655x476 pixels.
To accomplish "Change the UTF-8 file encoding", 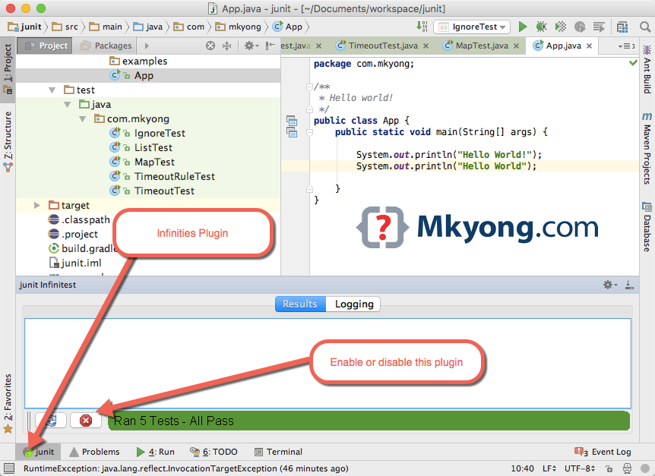I will 580,468.
